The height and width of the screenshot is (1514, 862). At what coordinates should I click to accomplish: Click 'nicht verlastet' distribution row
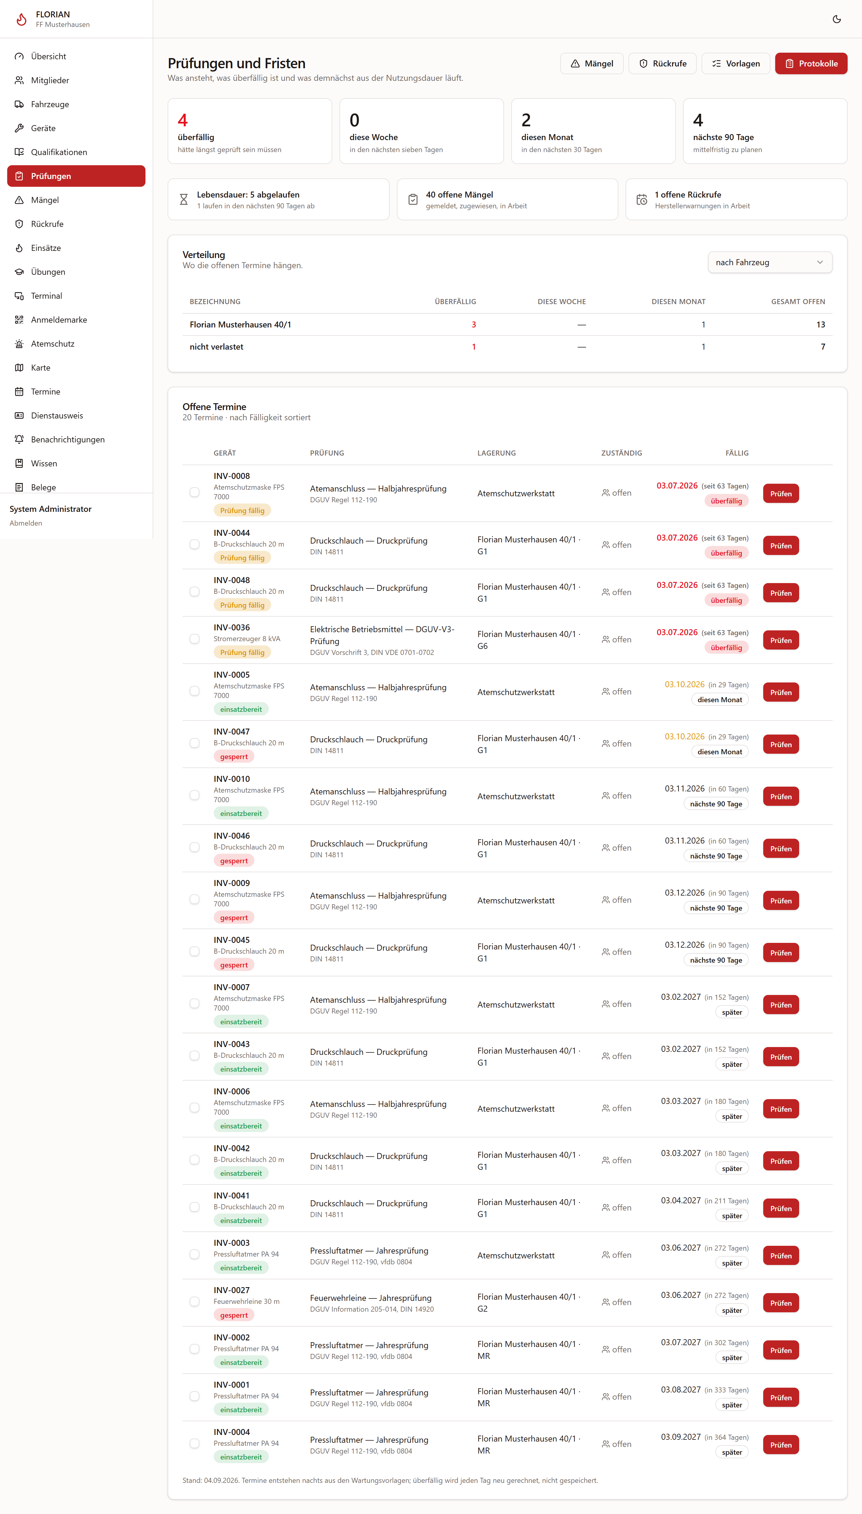[507, 347]
